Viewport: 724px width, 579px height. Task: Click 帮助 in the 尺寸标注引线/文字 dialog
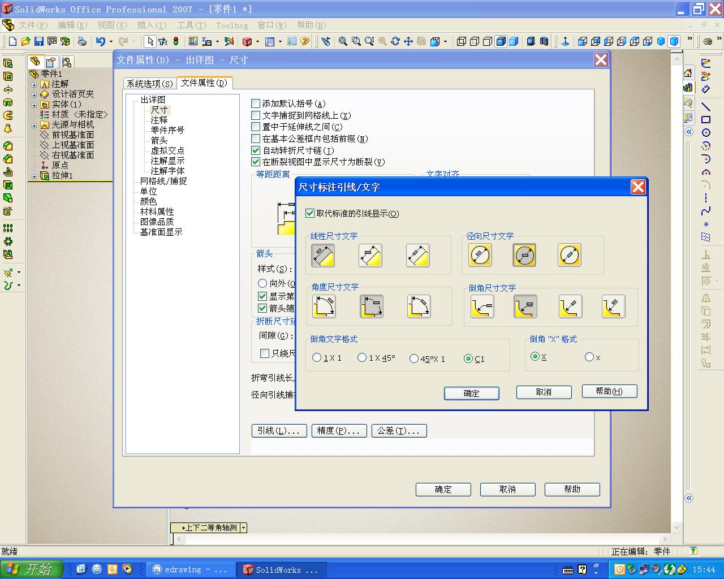(x=609, y=391)
